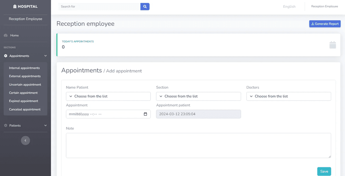
Task: Expand the Patients sidebar chevron
Action: coord(45,125)
